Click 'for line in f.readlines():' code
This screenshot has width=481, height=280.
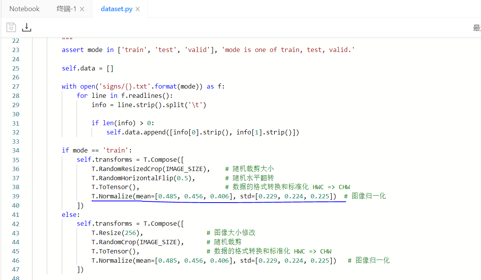[125, 96]
